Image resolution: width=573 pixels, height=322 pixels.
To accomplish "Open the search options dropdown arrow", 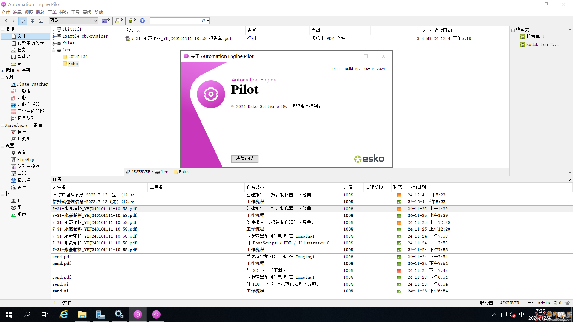I will (x=208, y=21).
